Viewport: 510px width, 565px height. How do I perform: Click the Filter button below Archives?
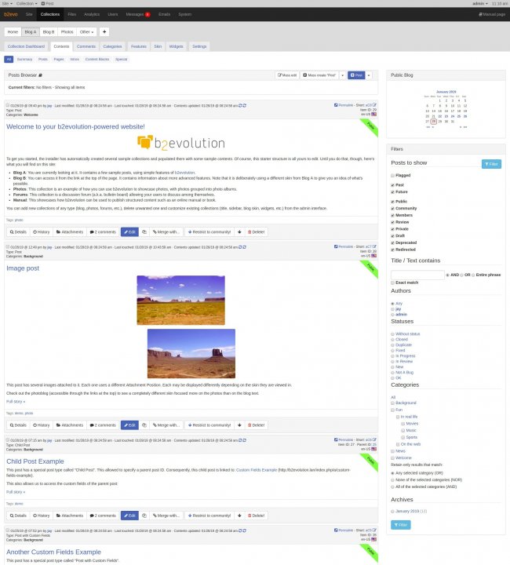pyautogui.click(x=400, y=525)
